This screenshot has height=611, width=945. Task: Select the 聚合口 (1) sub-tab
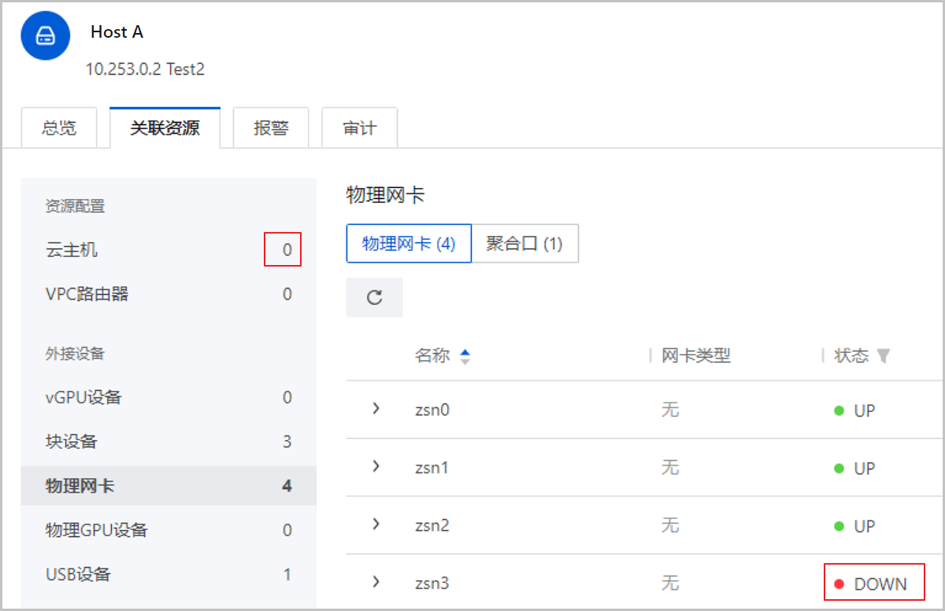coord(524,244)
